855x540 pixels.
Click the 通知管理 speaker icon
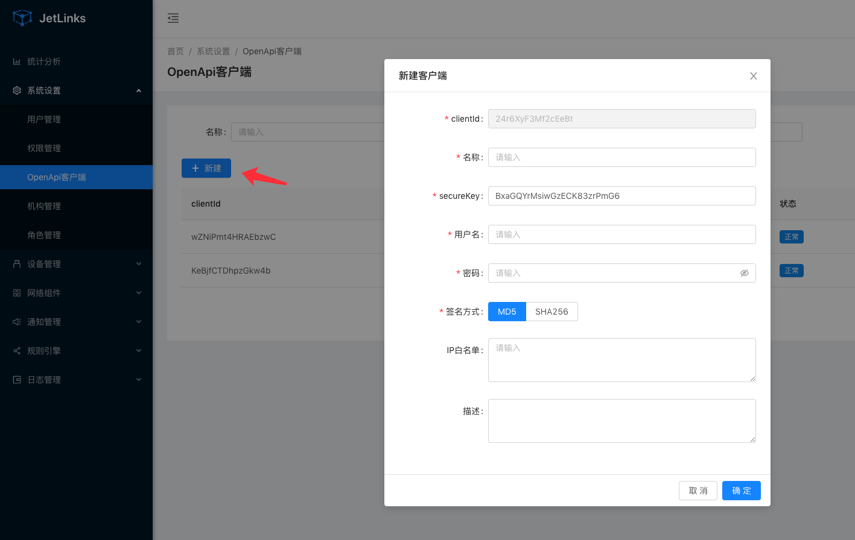coord(17,322)
